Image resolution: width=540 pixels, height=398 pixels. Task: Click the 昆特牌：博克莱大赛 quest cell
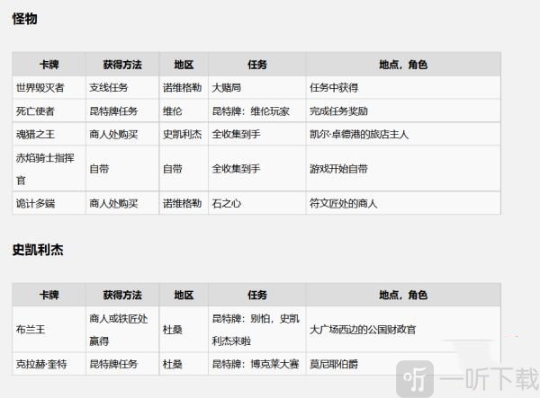click(256, 364)
